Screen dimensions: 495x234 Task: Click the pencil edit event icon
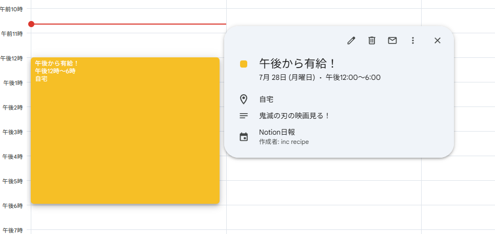(351, 40)
